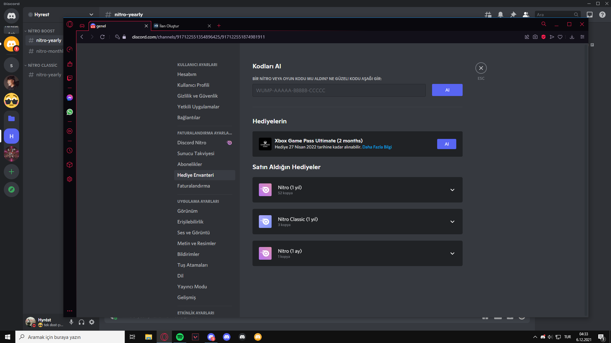This screenshot has height=343, width=611.
Task: Open the 's' server icon
Action: tap(11, 65)
